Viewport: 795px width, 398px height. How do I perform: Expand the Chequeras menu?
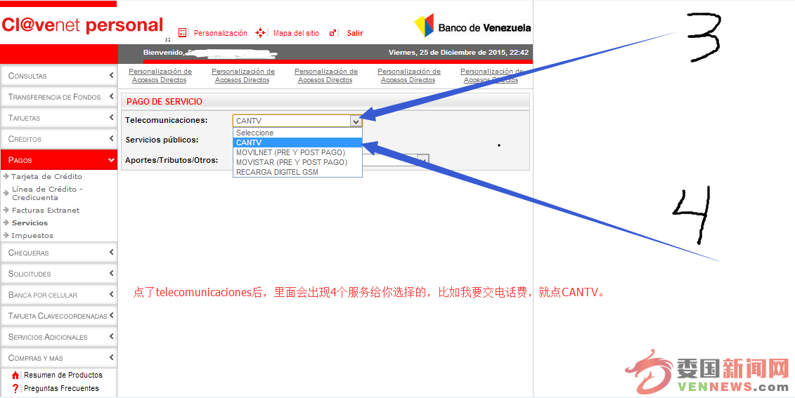click(x=59, y=253)
